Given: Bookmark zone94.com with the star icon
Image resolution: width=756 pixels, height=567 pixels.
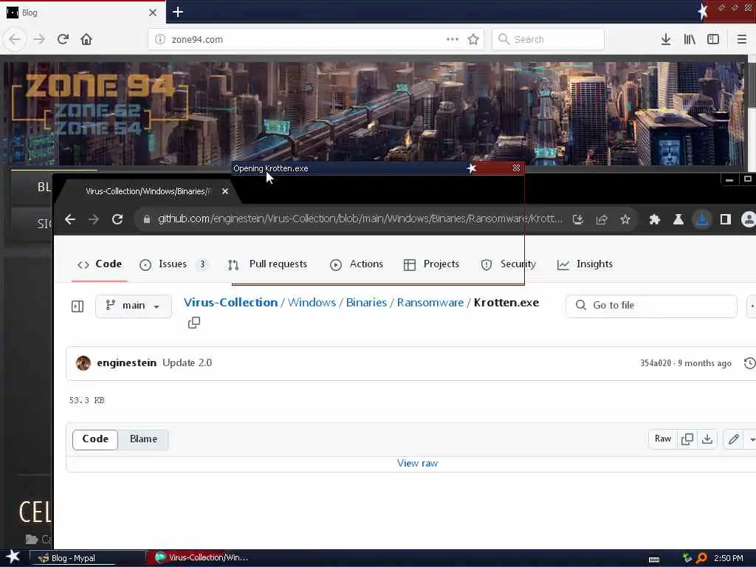Looking at the screenshot, I should 473,39.
